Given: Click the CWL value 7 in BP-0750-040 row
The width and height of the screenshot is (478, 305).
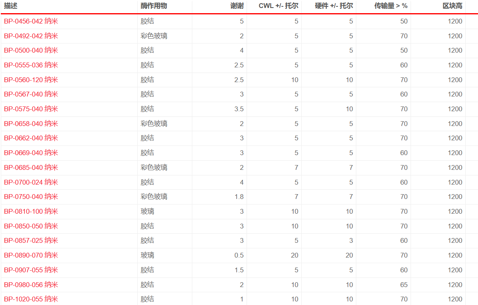Looking at the screenshot, I should (x=296, y=197).
